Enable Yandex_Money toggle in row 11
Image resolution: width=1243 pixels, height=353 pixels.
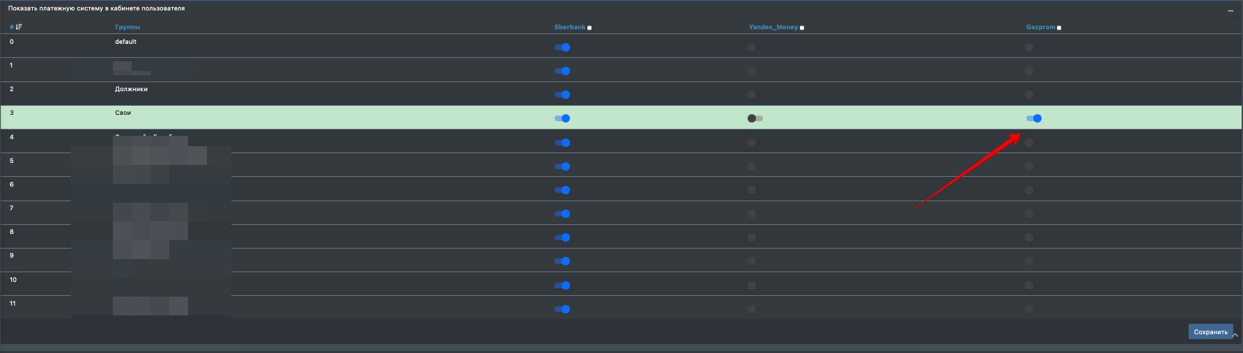752,309
